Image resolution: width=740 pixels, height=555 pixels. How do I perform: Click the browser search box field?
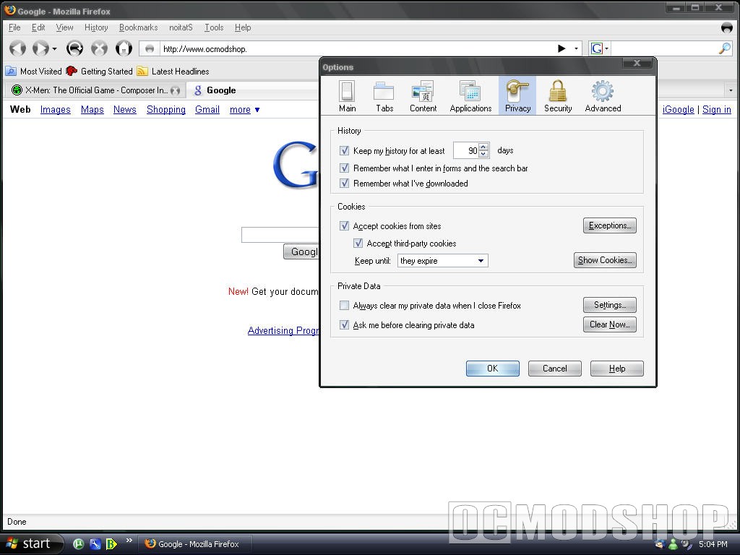[665, 48]
